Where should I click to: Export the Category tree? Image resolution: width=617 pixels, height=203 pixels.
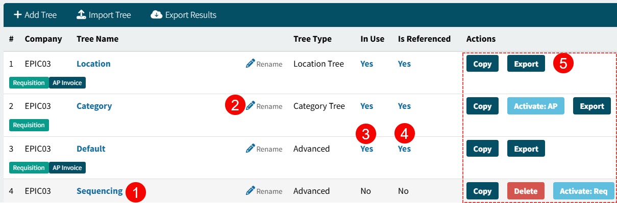[592, 106]
